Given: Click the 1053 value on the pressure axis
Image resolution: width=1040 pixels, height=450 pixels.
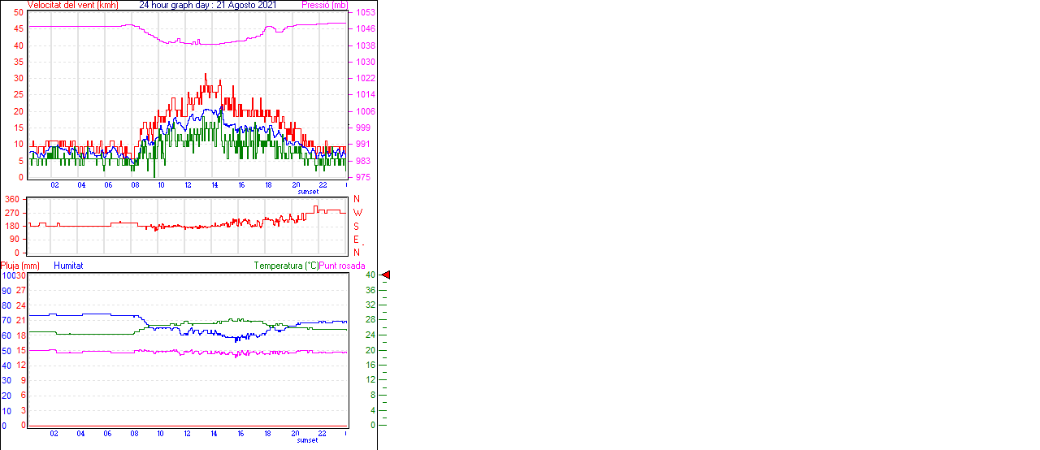Looking at the screenshot, I should click(364, 13).
